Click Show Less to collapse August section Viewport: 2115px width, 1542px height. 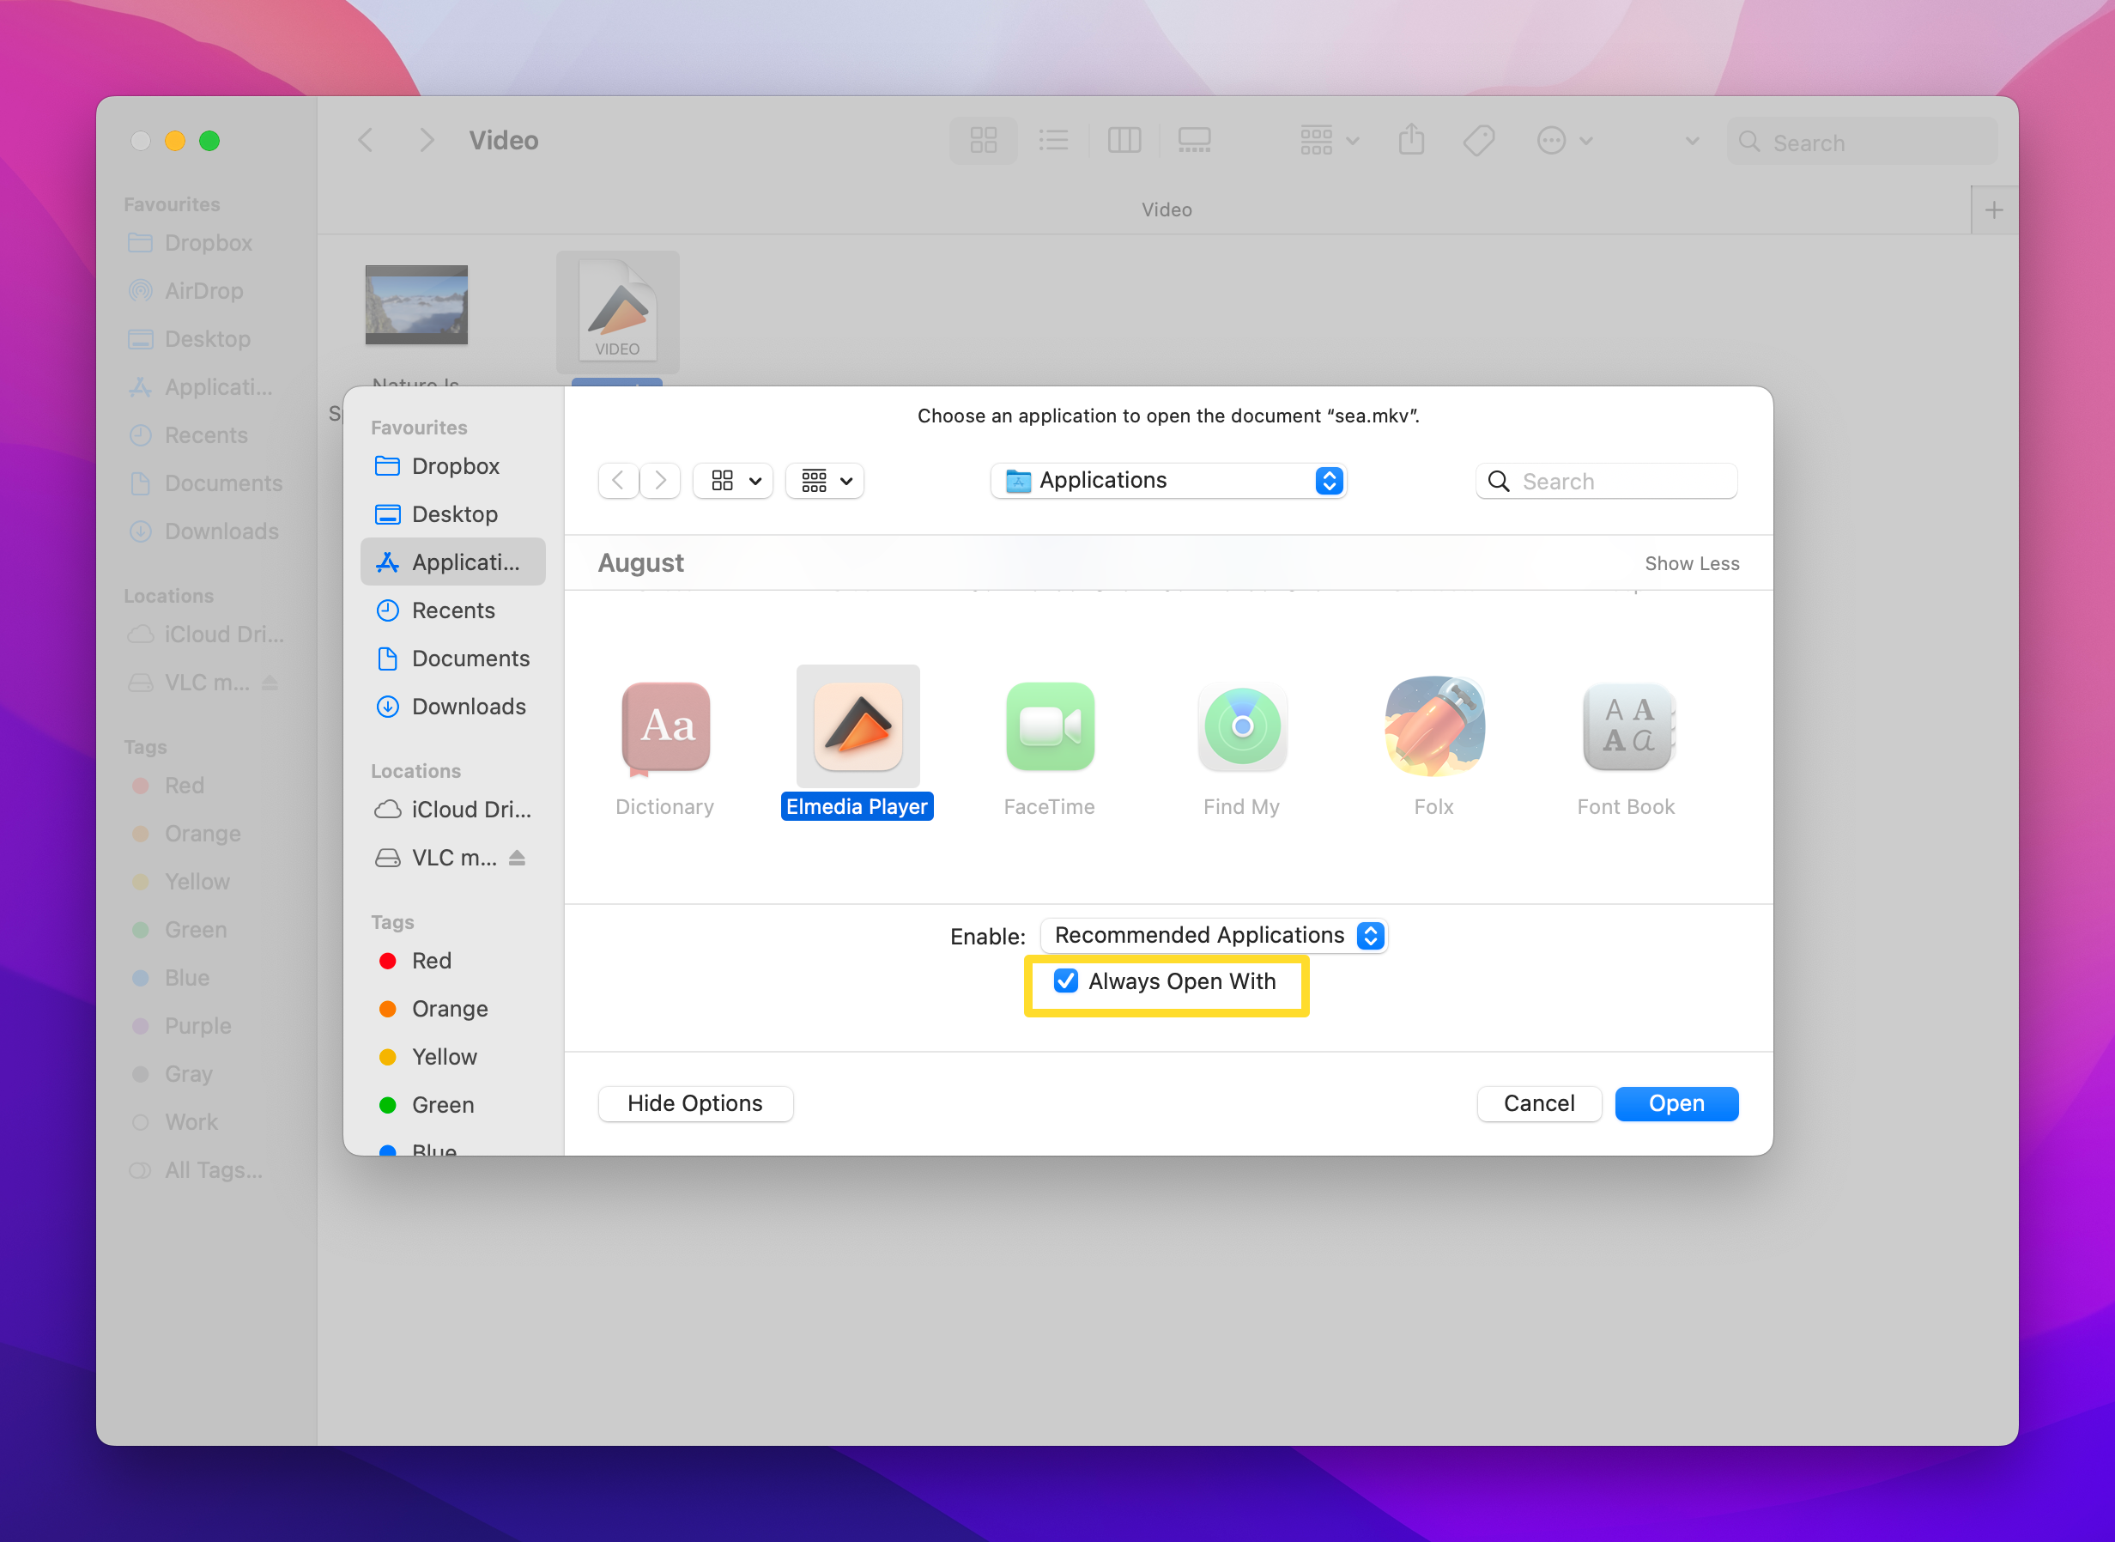click(x=1690, y=563)
